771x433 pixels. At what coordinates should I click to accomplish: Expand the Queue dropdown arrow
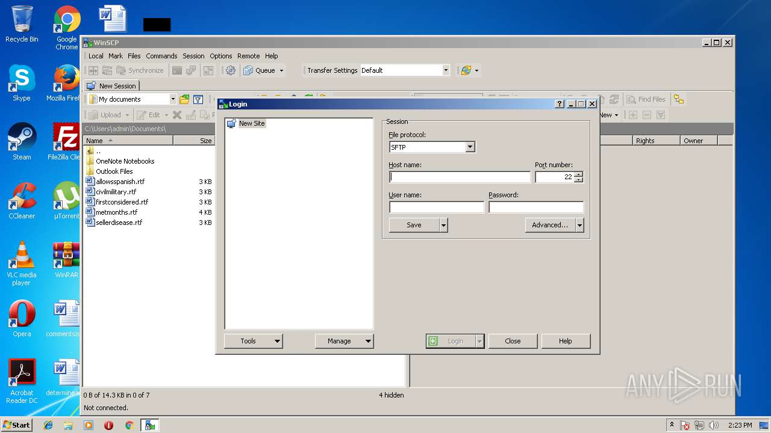coord(281,70)
